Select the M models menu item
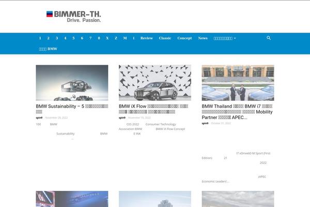 pyautogui.click(x=125, y=38)
